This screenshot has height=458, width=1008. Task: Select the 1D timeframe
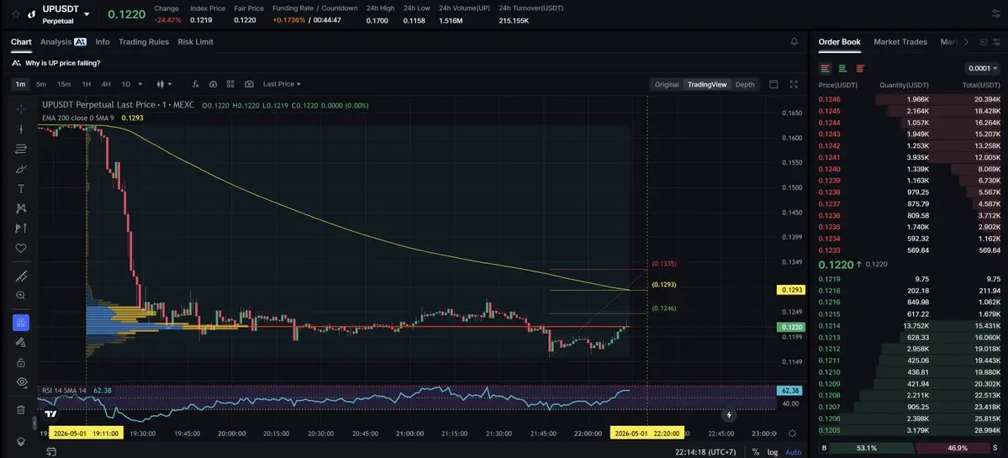126,84
